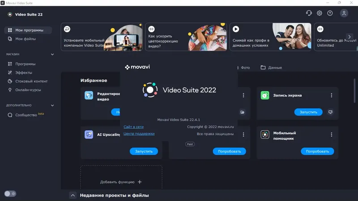Open the Снимай как профи video banner
Viewport: 358px width, 201px height.
(x=270, y=37)
